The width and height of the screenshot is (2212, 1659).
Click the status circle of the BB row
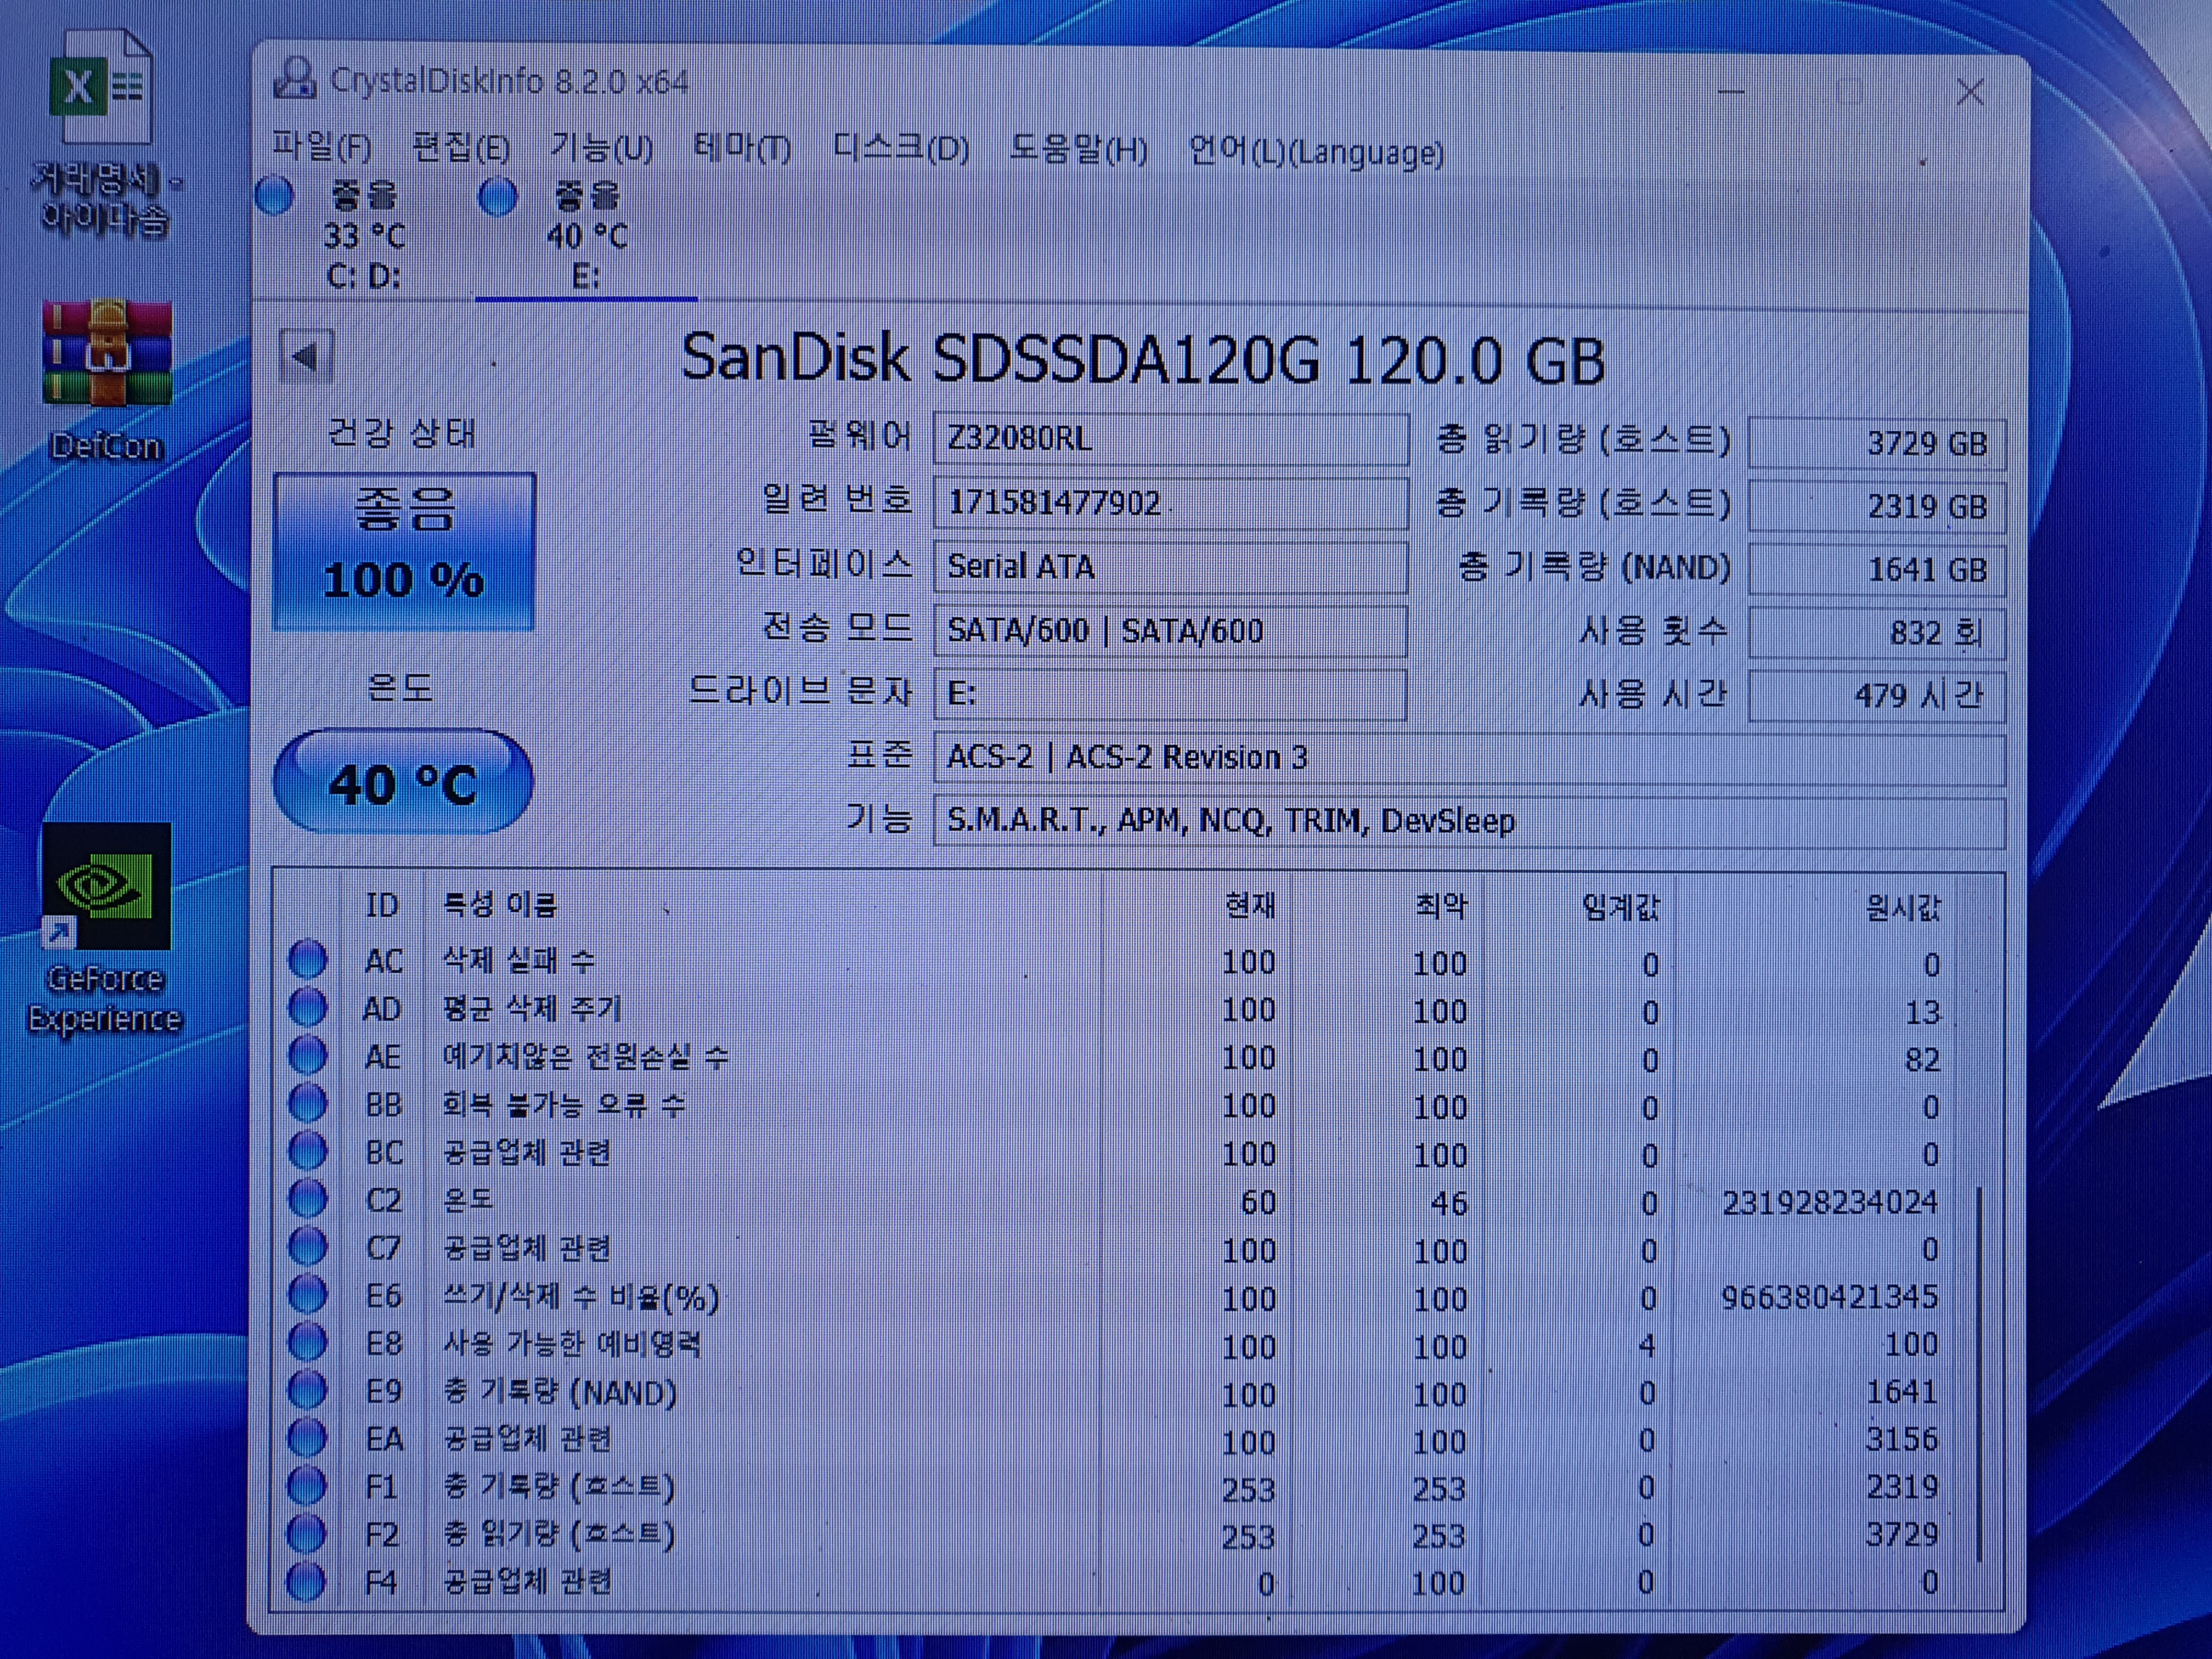(308, 1103)
